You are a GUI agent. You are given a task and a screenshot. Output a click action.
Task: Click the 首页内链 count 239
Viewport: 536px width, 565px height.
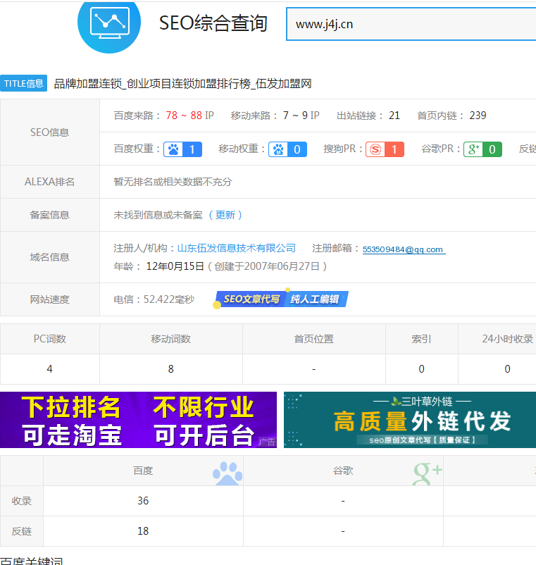pos(478,116)
